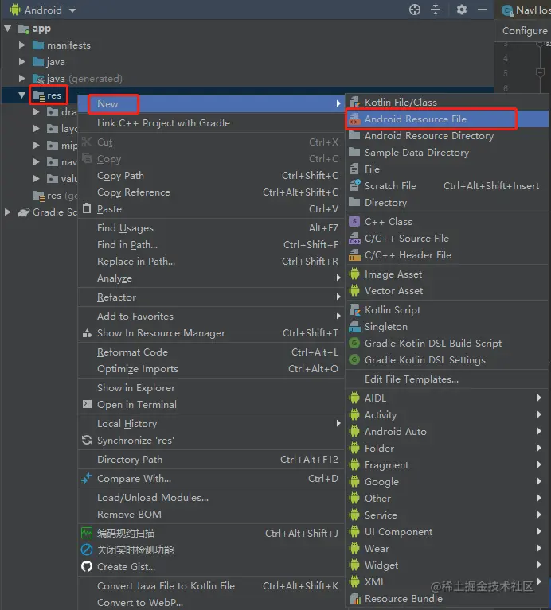Click the Vector Asset android icon
This screenshot has height=610, width=551.
pyautogui.click(x=354, y=290)
